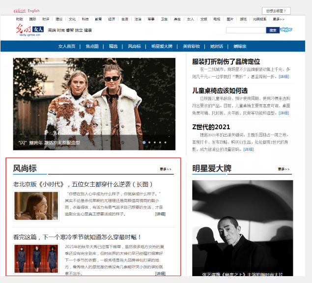The width and height of the screenshot is (312, 283).
Task: Open the 焦点图 tab in blue navbar
Action: pos(92,46)
